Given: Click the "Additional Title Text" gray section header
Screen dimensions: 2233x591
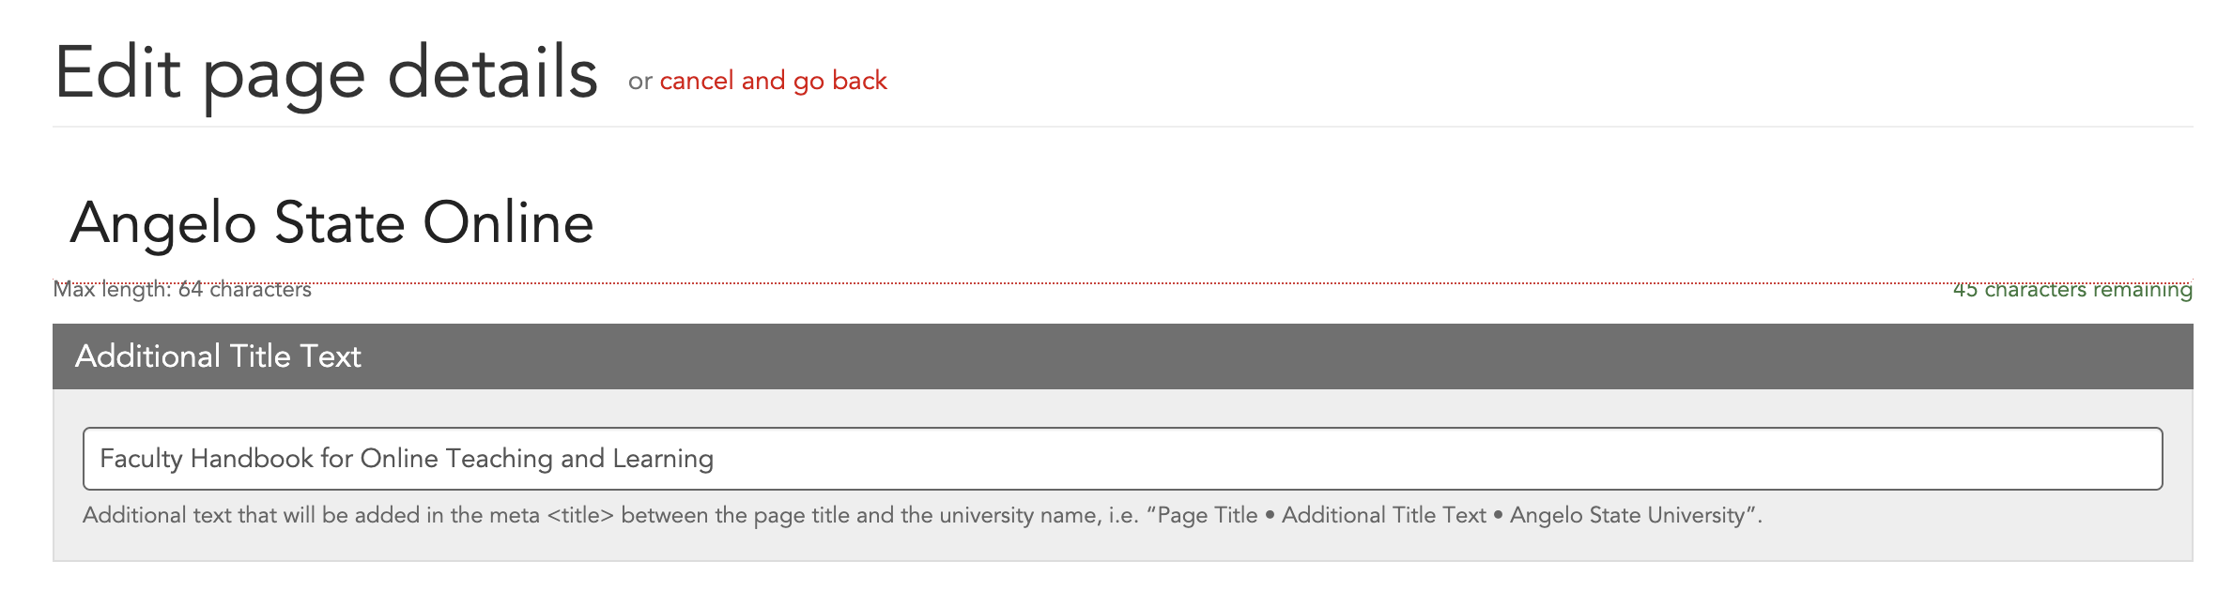Looking at the screenshot, I should 218,356.
